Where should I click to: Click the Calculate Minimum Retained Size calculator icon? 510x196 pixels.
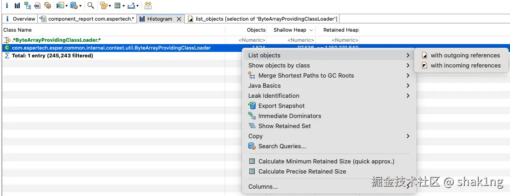[252, 161]
